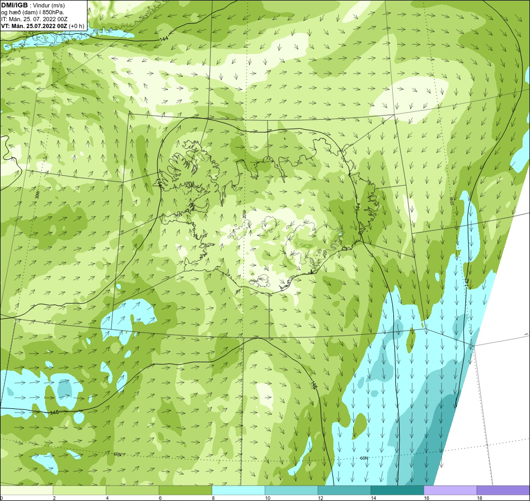This screenshot has width=530, height=501.
Task: Click the palest 0–2 m/s legend swatch
Action: click(x=26, y=490)
